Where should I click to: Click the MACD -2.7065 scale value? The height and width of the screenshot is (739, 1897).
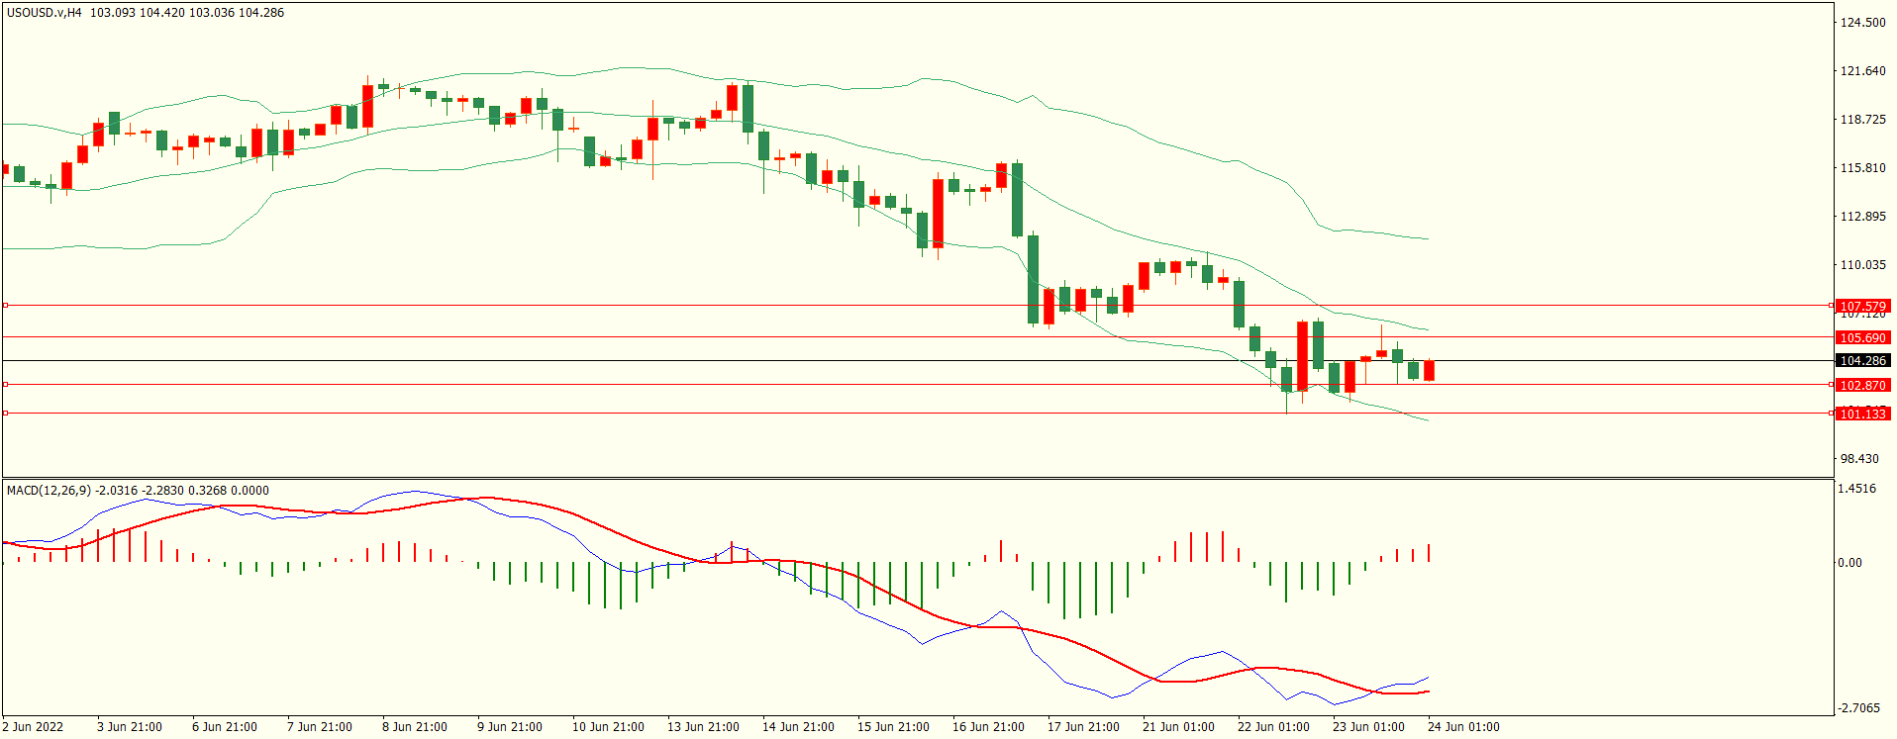pyautogui.click(x=1858, y=708)
